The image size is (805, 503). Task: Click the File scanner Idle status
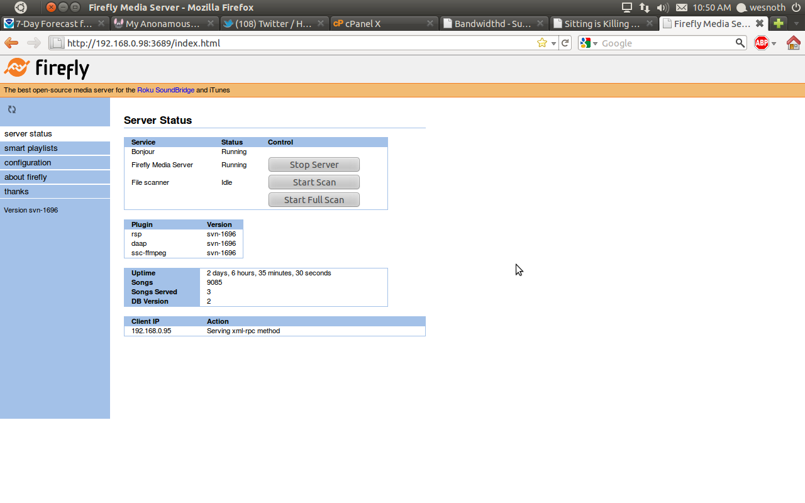[x=226, y=182]
